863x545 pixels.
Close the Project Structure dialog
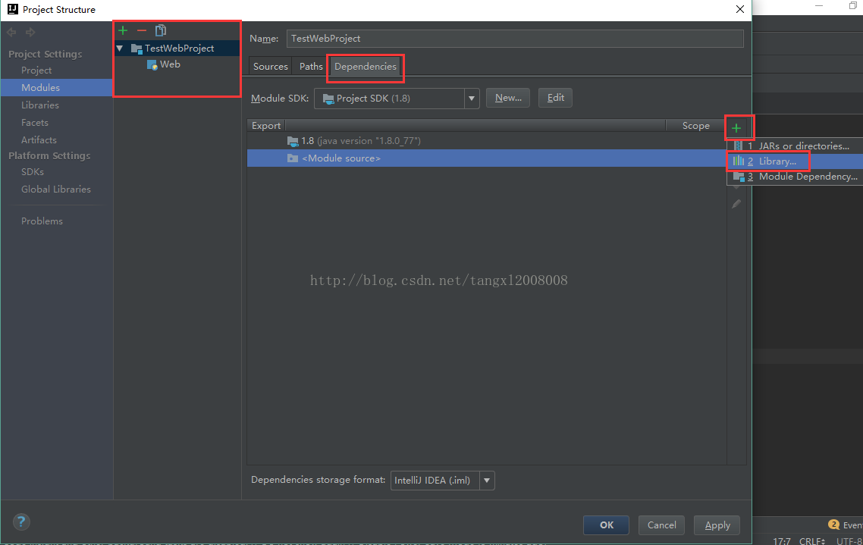[740, 9]
